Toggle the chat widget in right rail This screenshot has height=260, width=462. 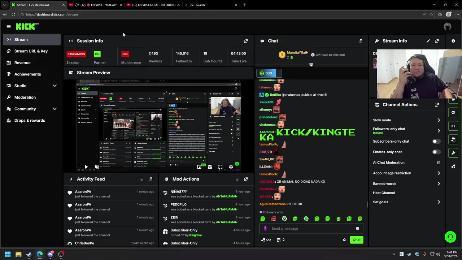[453, 112]
